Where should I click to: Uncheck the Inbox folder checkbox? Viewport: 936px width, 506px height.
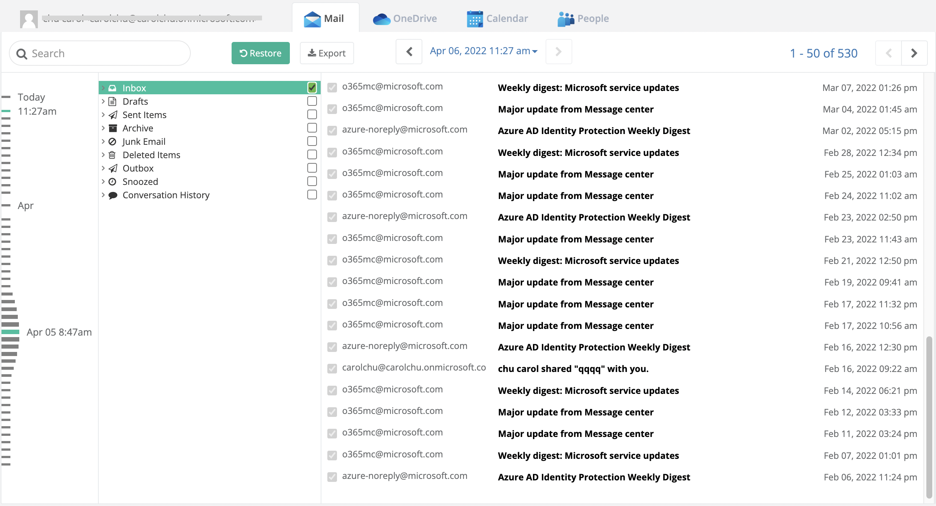(312, 88)
